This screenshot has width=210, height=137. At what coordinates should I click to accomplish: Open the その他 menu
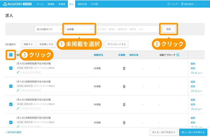tap(94, 4)
